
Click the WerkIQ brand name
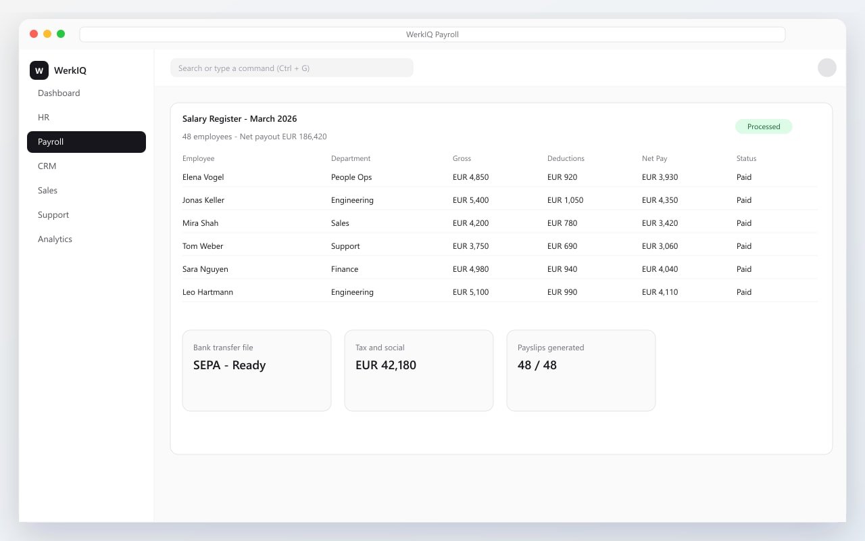tap(70, 70)
